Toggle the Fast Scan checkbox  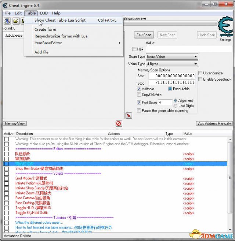click(x=139, y=103)
